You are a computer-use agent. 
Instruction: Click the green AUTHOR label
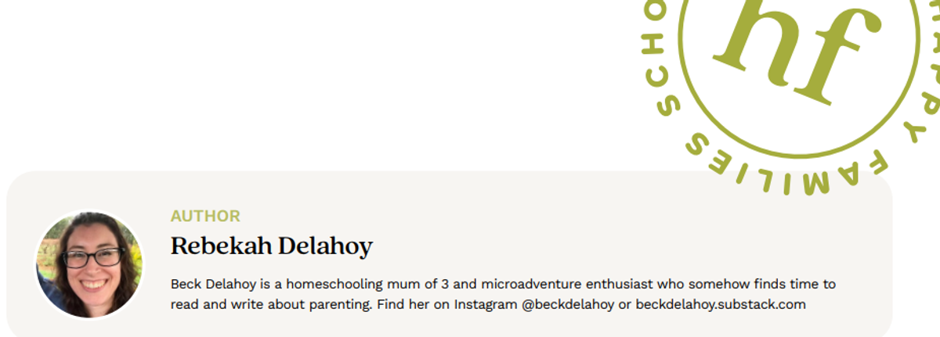coord(205,217)
